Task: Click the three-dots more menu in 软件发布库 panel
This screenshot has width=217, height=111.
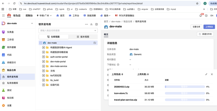Action: point(87,24)
